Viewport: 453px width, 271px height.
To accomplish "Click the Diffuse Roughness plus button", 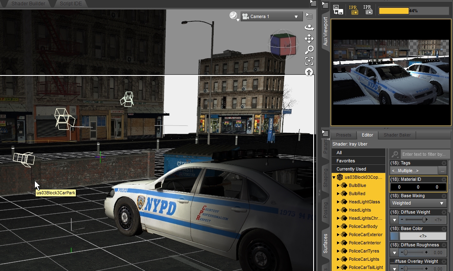I will pyautogui.click(x=426, y=253).
